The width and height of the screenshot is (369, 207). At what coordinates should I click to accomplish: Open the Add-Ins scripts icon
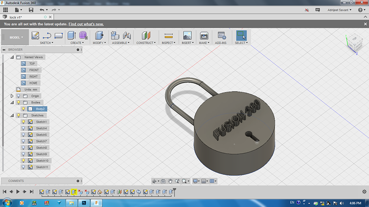coord(221,35)
